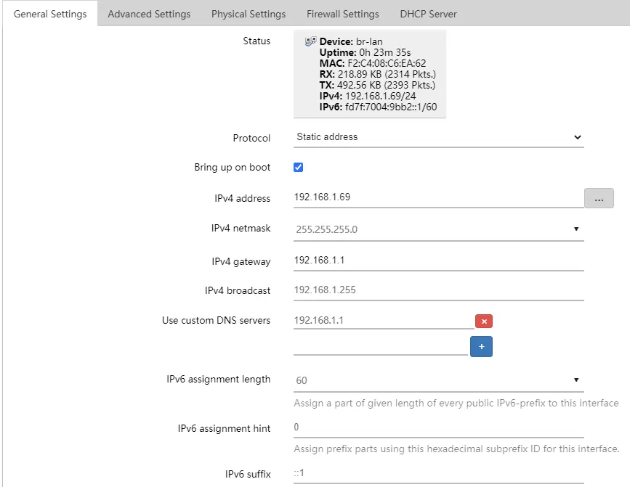
Task: Click the ellipsis button beside IPv4 address
Action: (599, 198)
